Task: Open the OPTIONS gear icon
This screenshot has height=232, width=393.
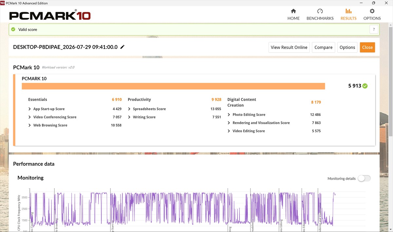Action: [372, 11]
